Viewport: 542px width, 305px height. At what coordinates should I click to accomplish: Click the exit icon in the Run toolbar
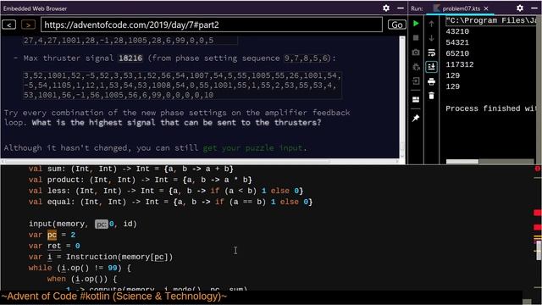click(416, 81)
